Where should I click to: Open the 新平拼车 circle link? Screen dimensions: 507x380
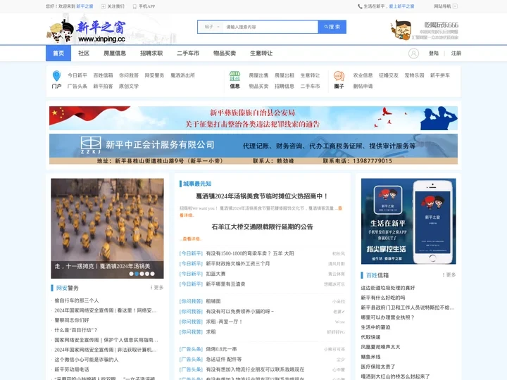440,75
